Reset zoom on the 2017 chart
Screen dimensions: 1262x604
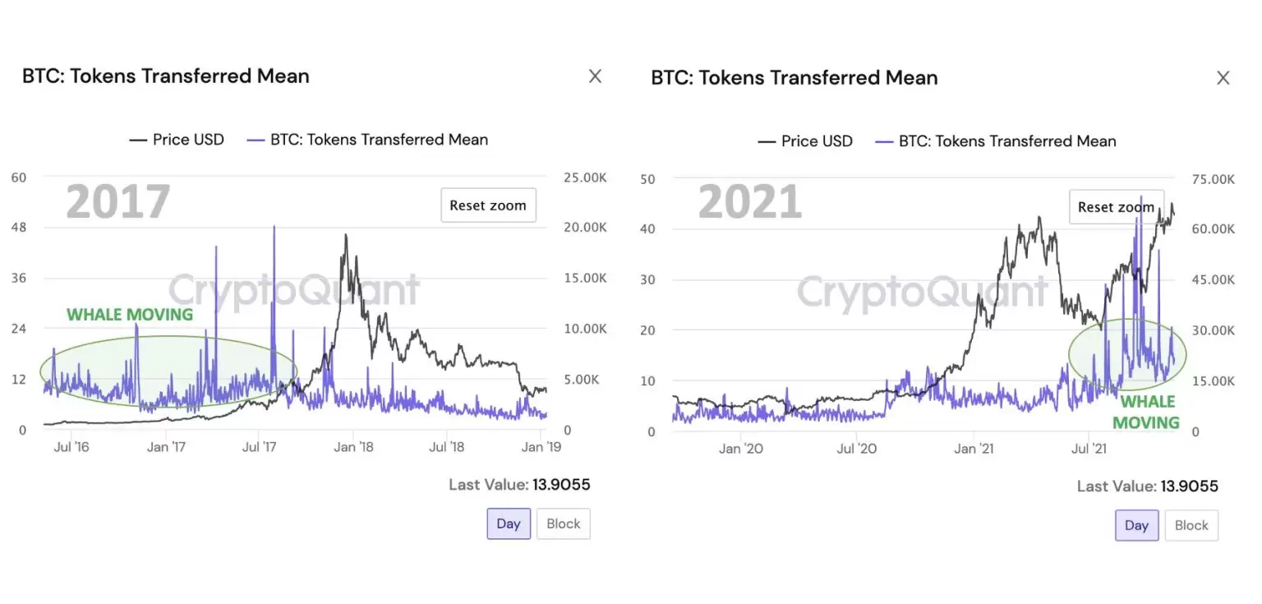488,205
